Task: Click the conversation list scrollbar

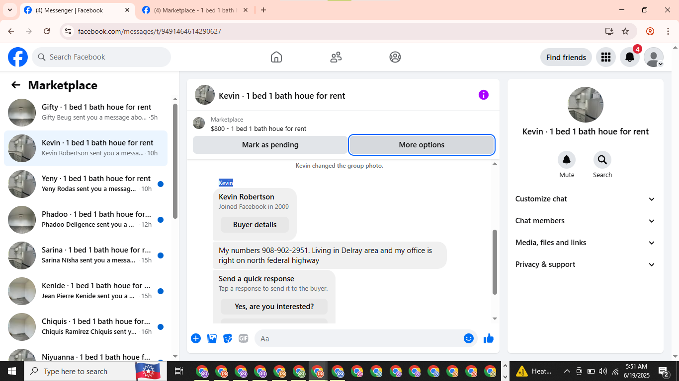Action: pyautogui.click(x=175, y=161)
